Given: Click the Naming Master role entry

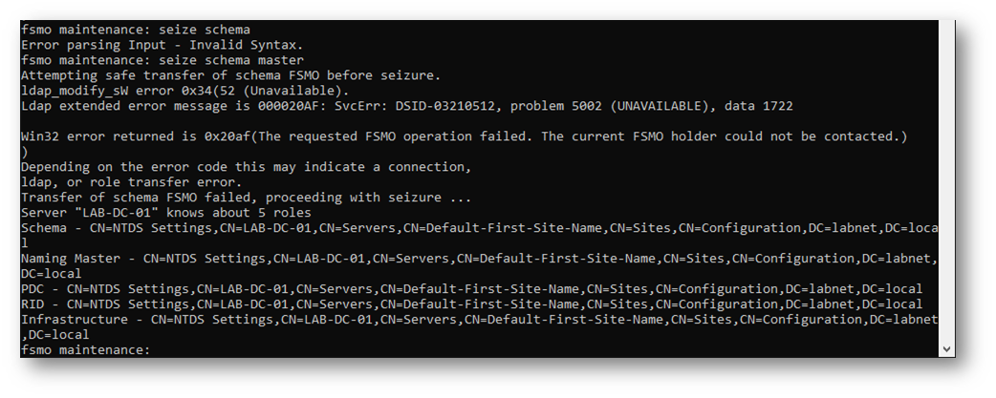Looking at the screenshot, I should click(x=480, y=265).
